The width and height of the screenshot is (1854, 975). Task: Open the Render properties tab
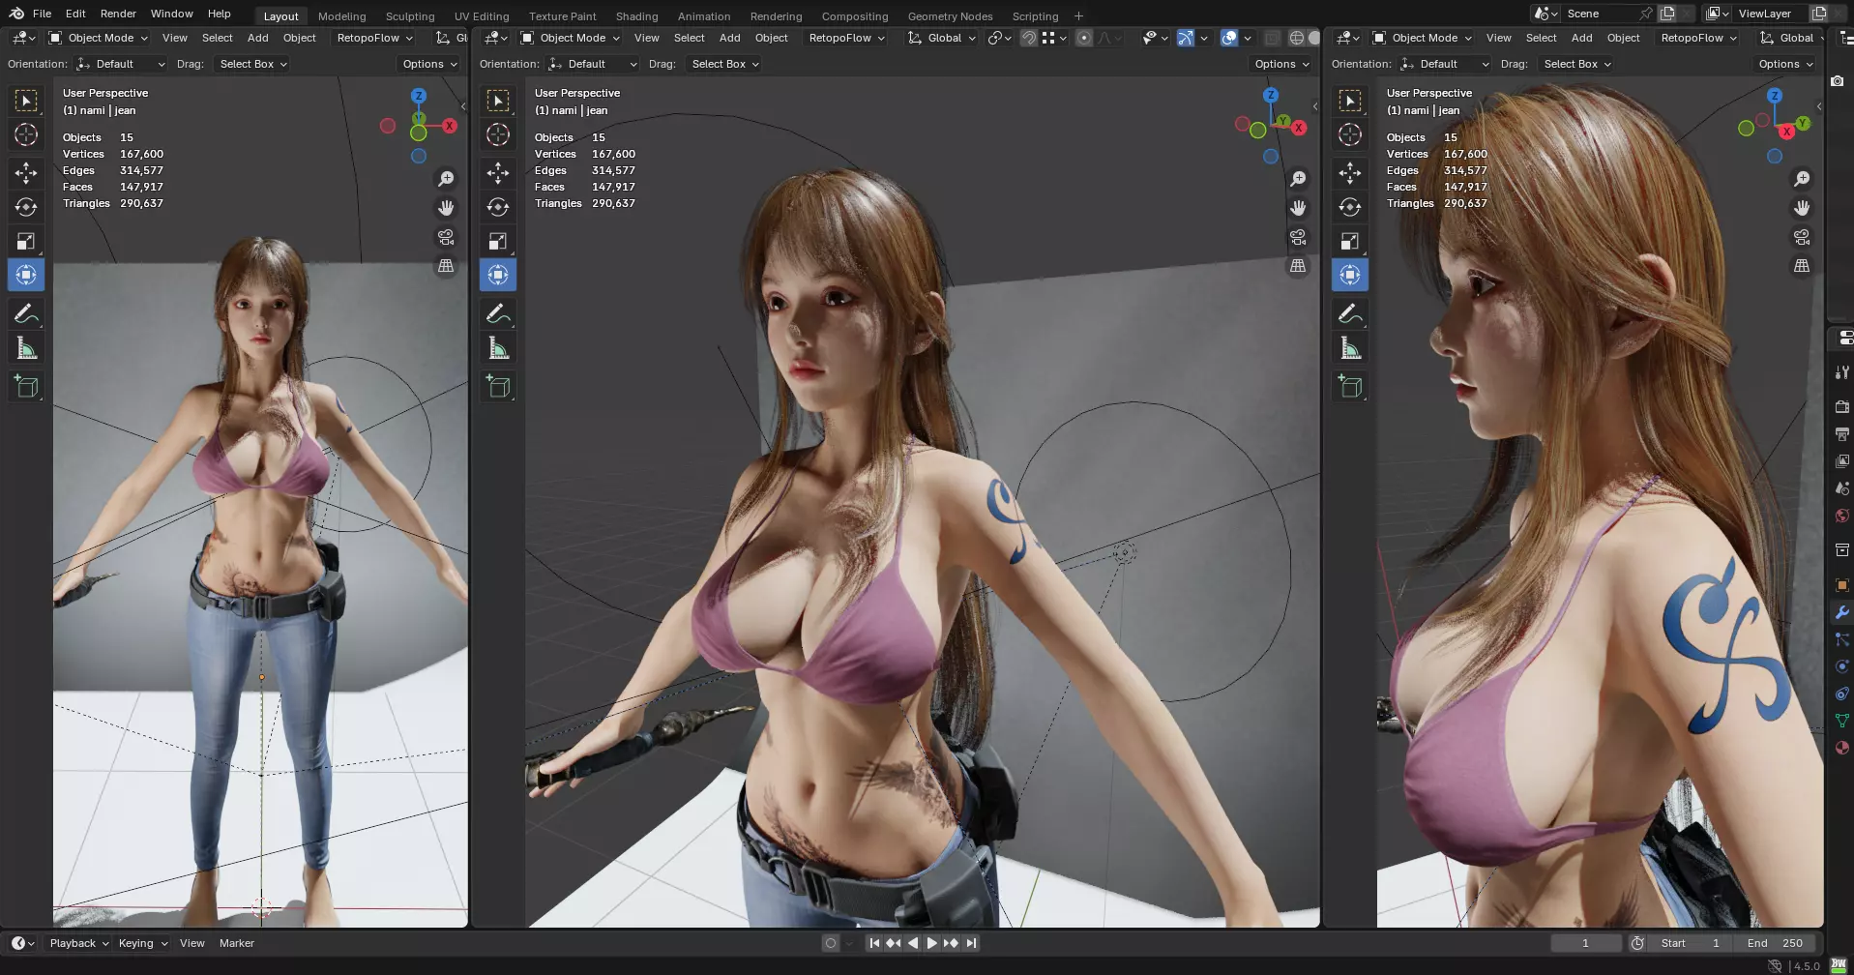[x=1841, y=407]
